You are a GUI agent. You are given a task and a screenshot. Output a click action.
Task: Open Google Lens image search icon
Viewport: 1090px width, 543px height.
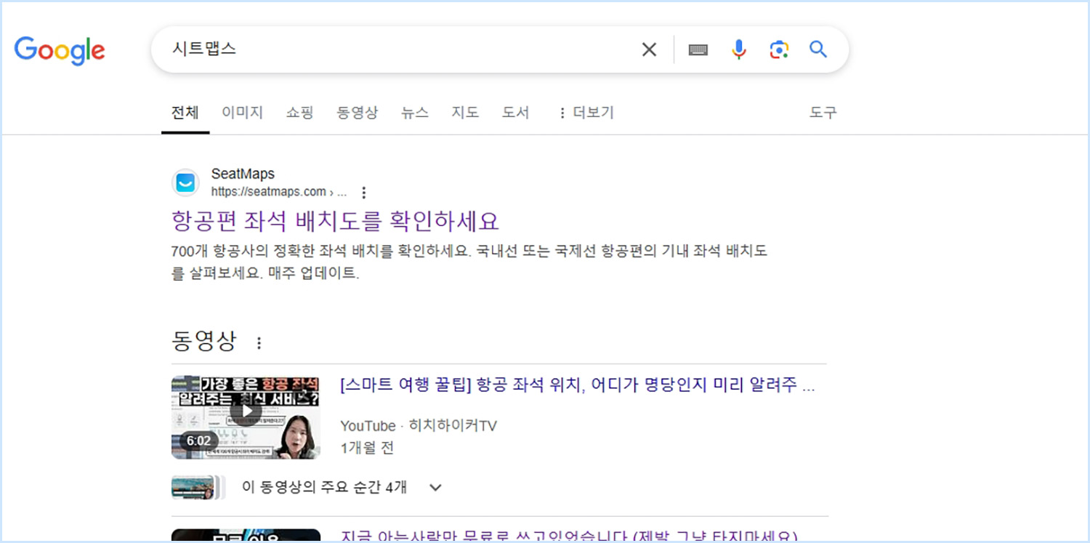779,49
